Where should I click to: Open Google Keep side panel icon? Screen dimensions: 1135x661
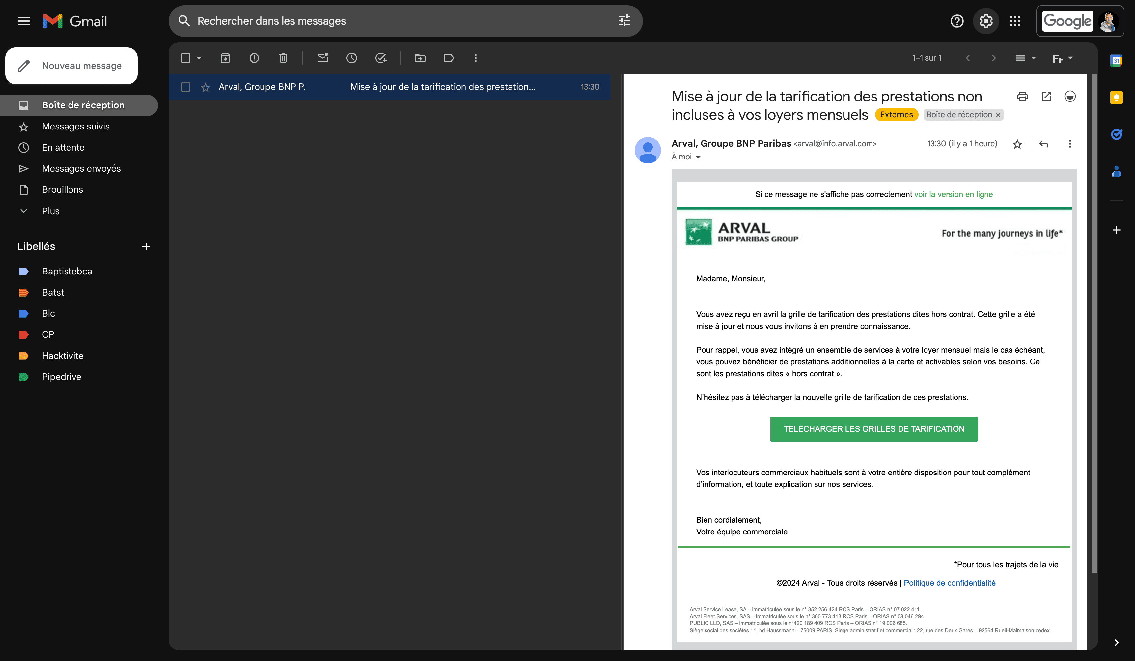1116,97
